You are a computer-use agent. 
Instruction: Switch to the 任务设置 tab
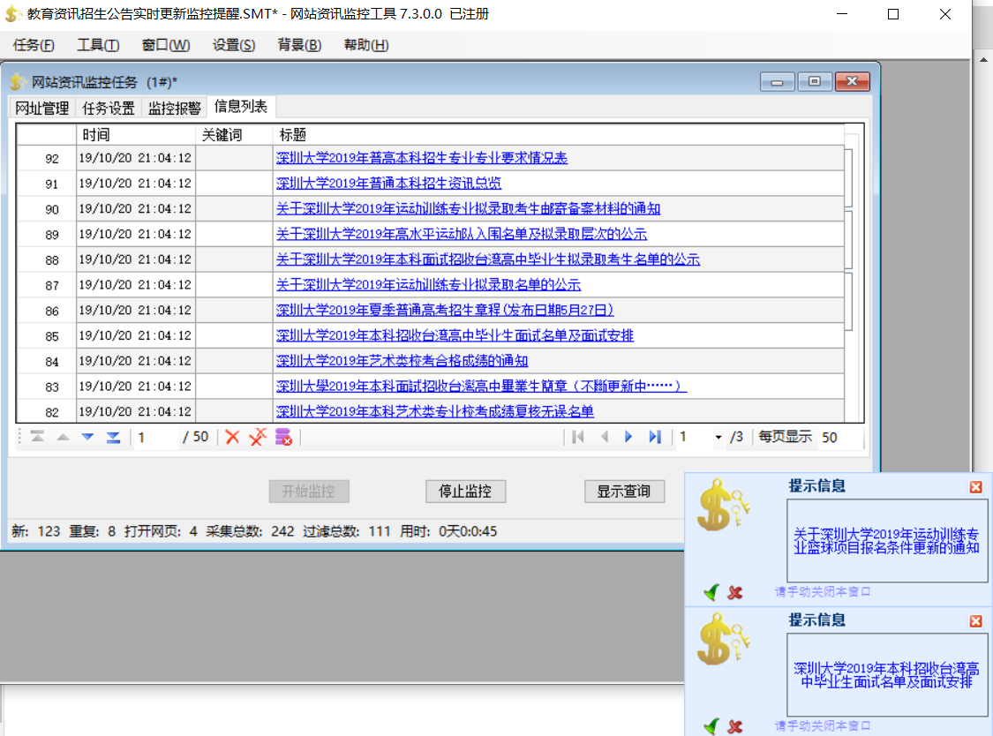109,109
